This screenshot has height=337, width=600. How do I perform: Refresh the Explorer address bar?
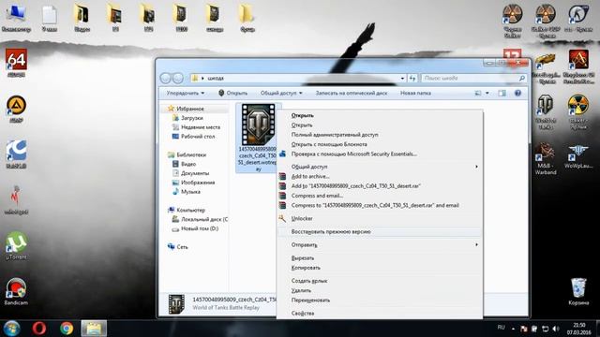[x=412, y=78]
